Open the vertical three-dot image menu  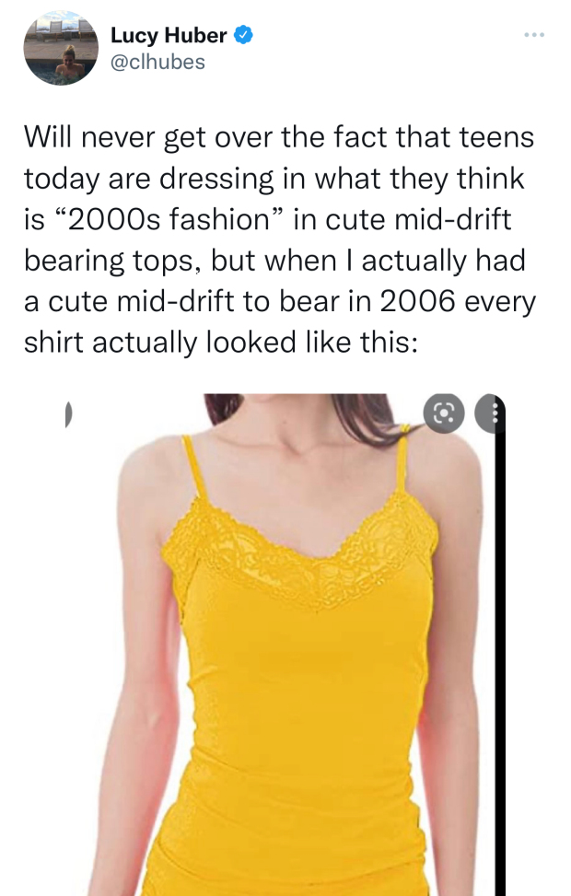click(x=494, y=413)
